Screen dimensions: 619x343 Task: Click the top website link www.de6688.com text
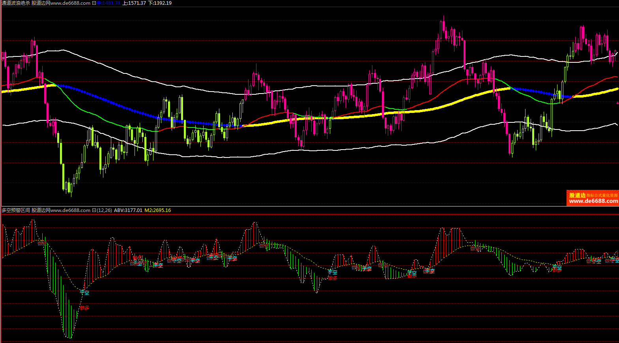[70, 3]
